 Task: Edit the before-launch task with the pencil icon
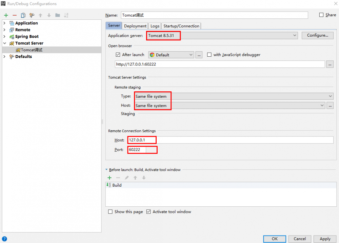click(x=127, y=177)
